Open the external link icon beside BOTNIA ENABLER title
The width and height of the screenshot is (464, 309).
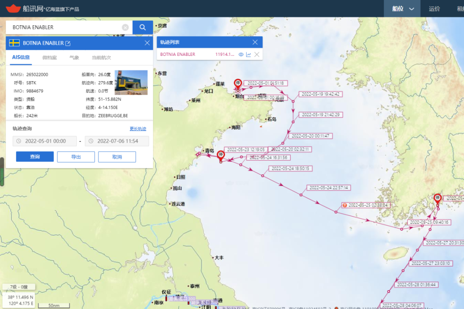click(x=68, y=43)
